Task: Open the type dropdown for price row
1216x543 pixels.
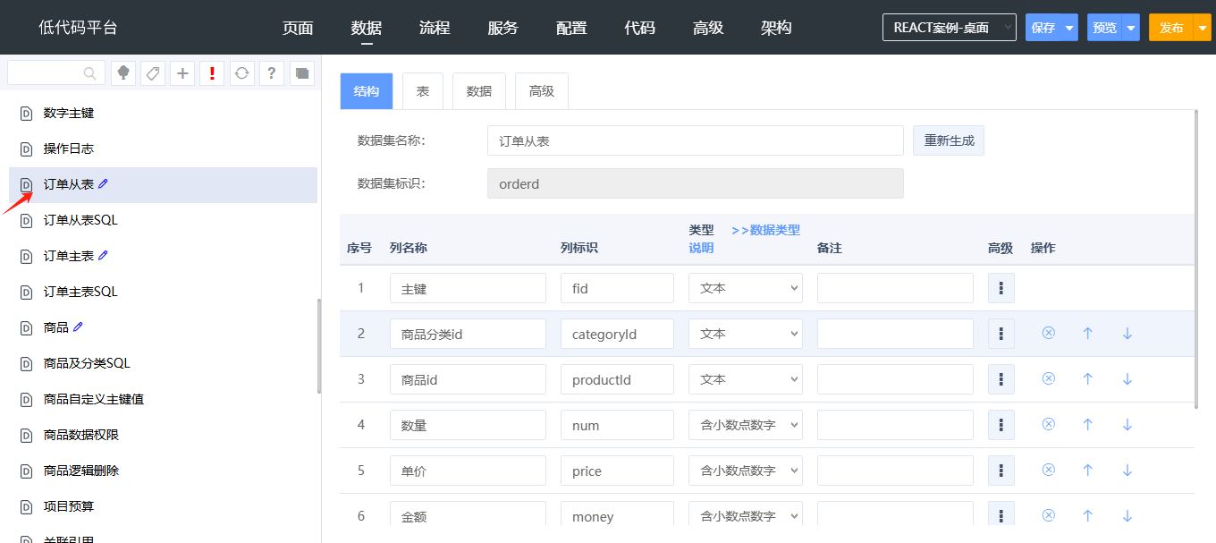Action: click(746, 471)
